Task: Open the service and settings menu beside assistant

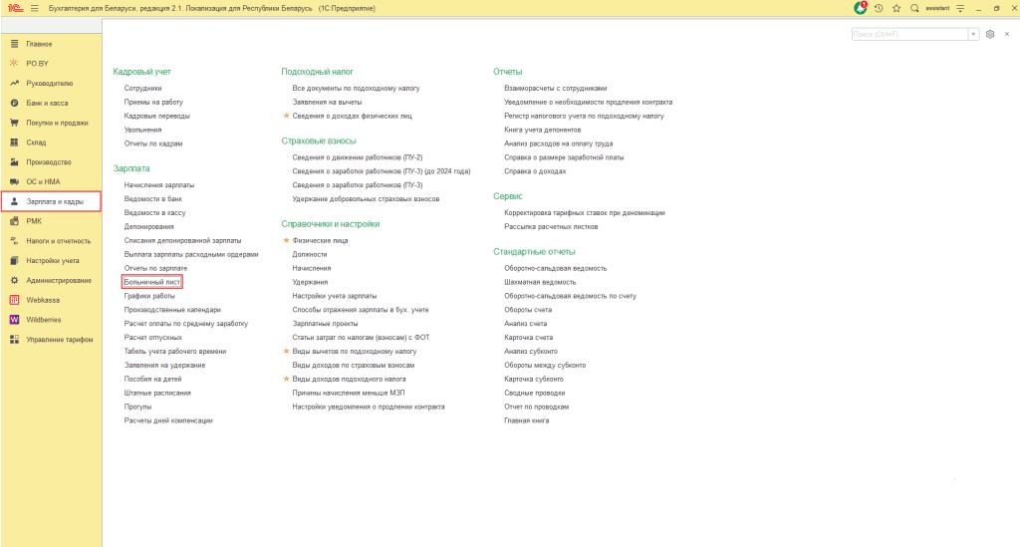Action: 958,8
